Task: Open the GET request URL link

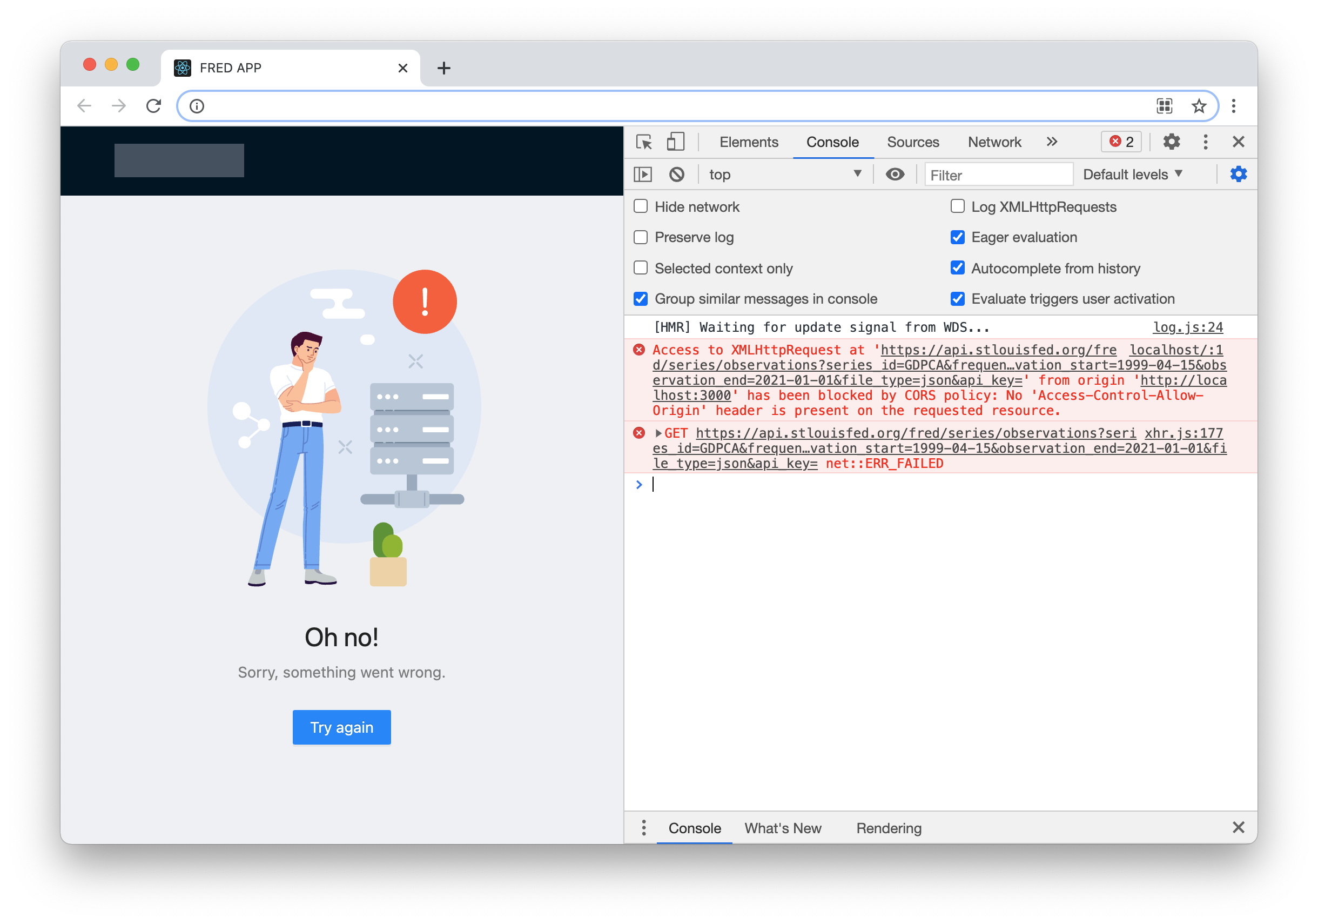Action: click(939, 448)
